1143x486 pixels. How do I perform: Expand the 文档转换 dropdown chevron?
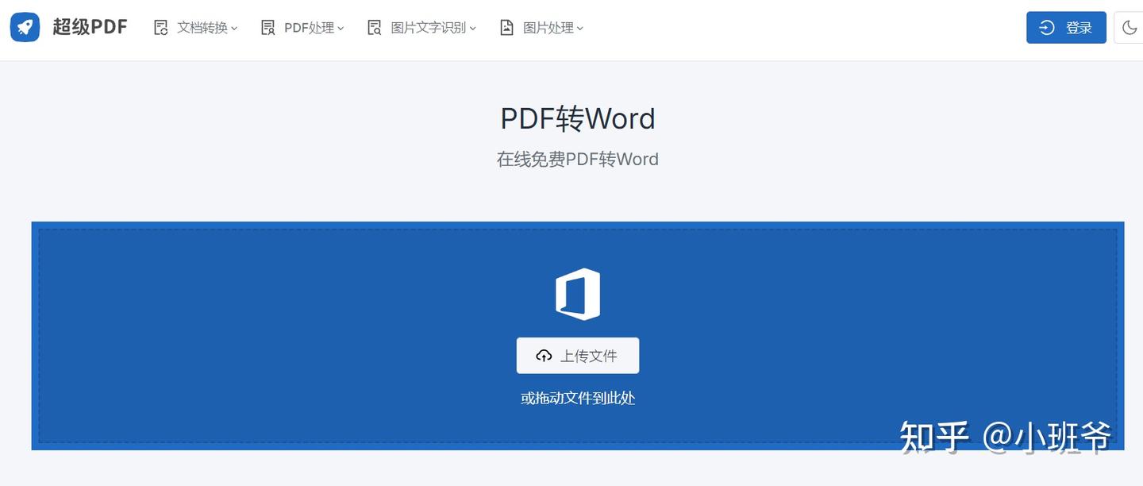(234, 29)
